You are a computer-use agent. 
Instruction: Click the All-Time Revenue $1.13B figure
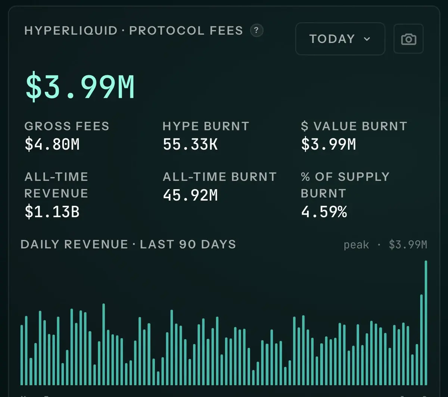pyautogui.click(x=52, y=212)
